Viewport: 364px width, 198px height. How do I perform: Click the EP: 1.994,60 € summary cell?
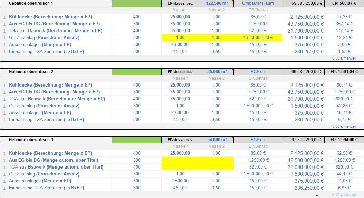pyautogui.click(x=344, y=140)
